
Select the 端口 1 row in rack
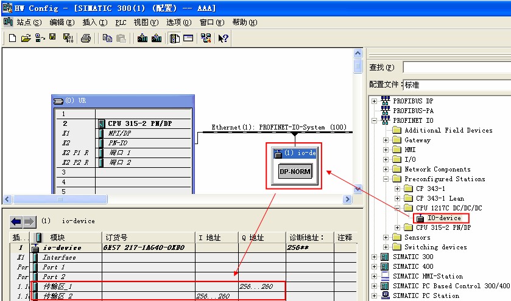(x=123, y=153)
